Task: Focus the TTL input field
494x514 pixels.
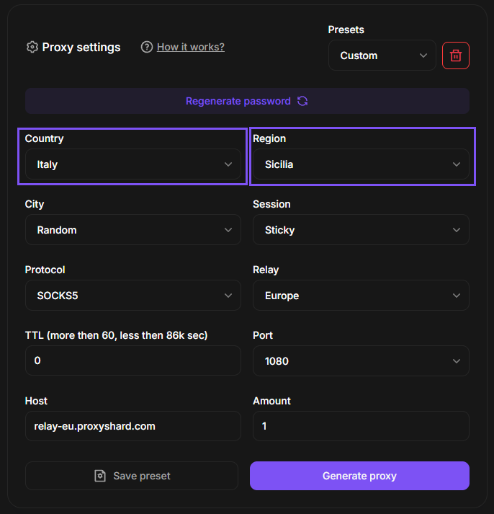Action: 133,360
